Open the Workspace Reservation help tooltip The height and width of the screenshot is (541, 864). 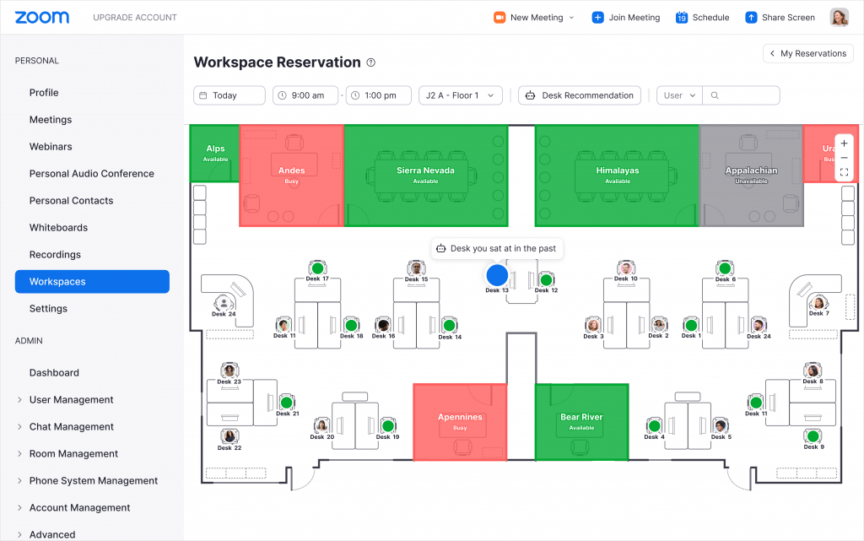pyautogui.click(x=370, y=62)
